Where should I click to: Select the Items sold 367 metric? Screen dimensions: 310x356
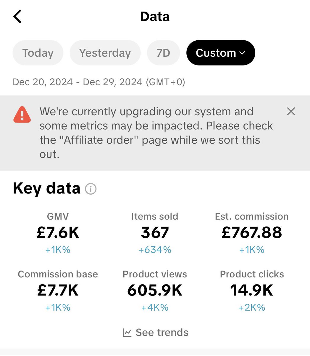[x=155, y=232]
